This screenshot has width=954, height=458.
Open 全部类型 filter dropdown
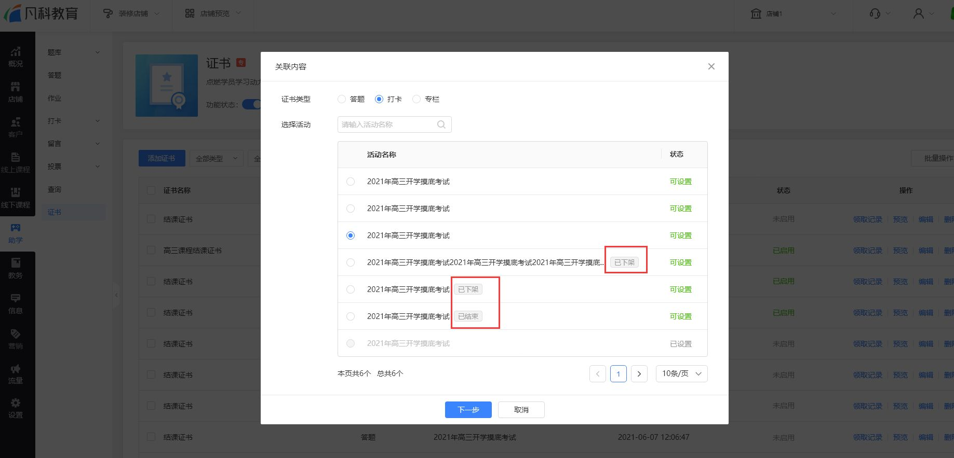tap(217, 158)
